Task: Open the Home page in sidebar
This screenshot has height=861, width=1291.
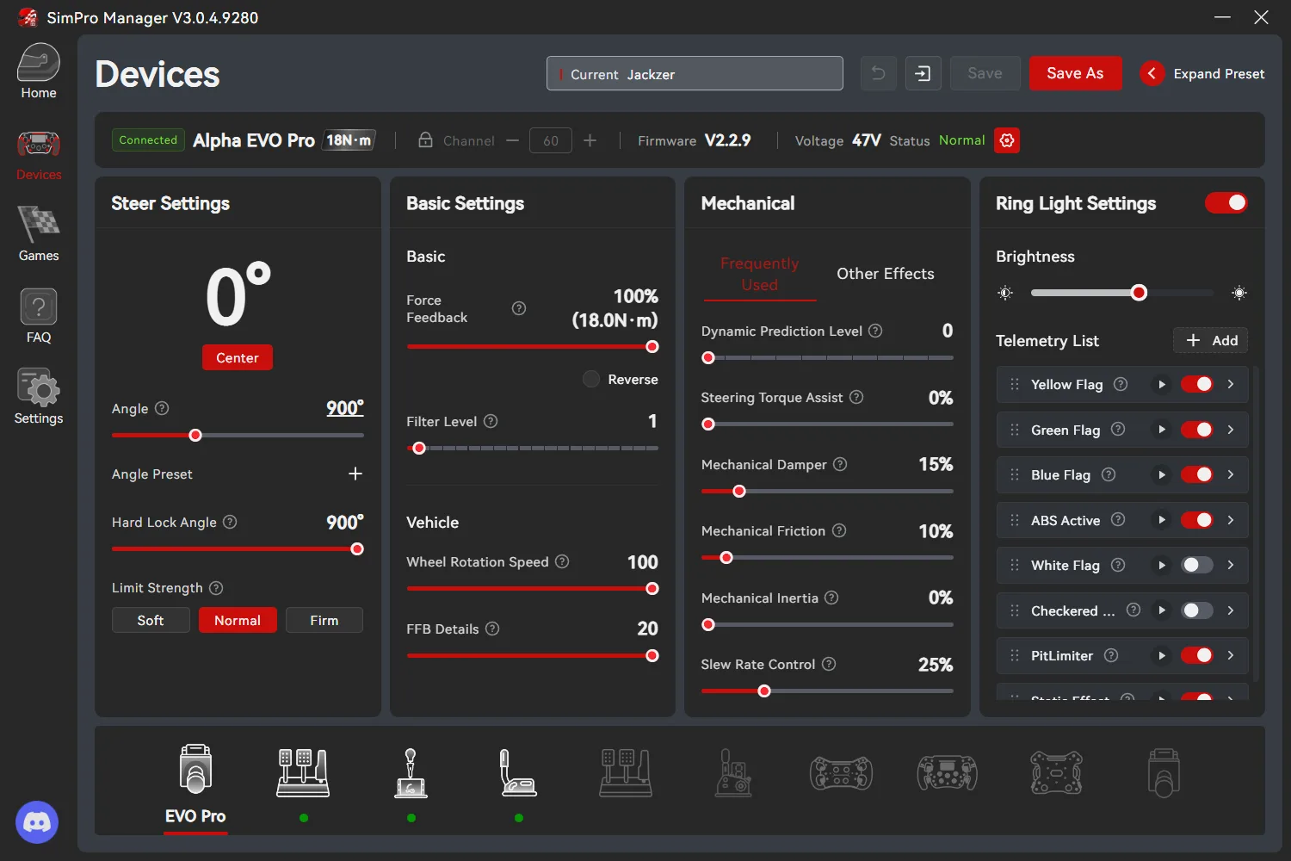Action: click(39, 71)
